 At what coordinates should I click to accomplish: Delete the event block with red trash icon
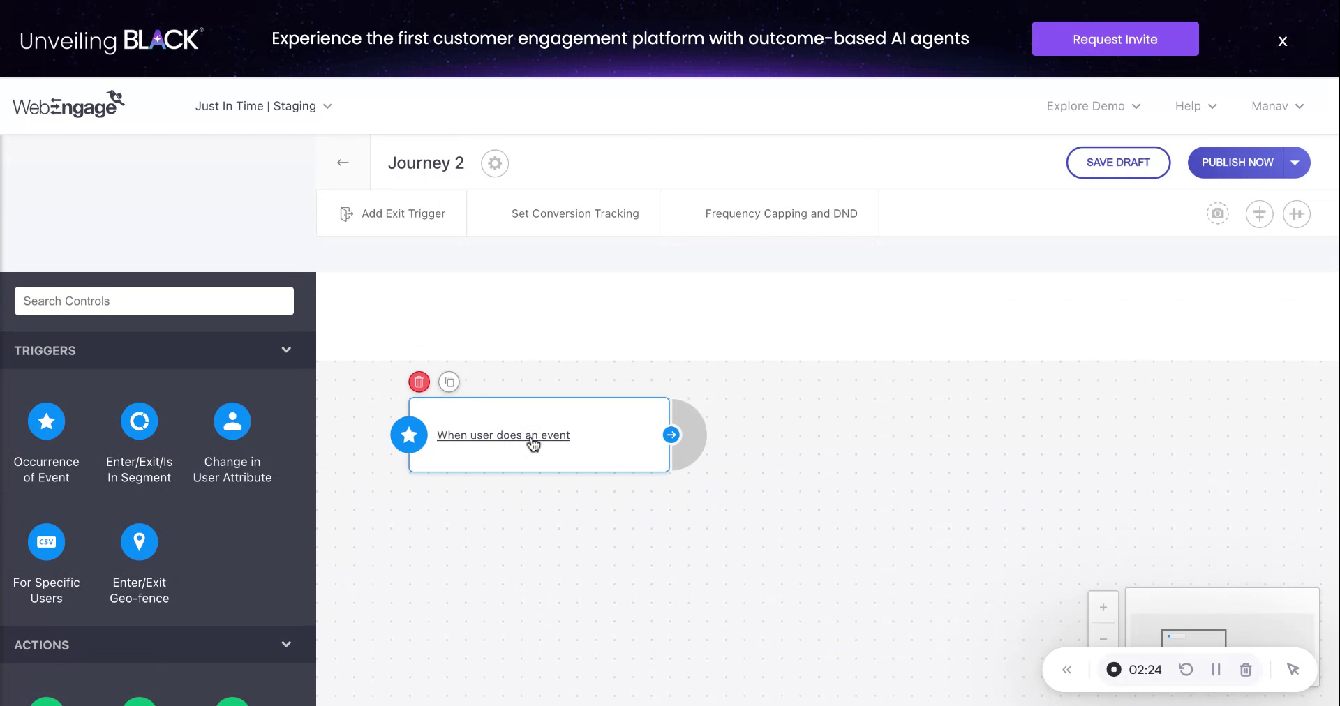419,382
